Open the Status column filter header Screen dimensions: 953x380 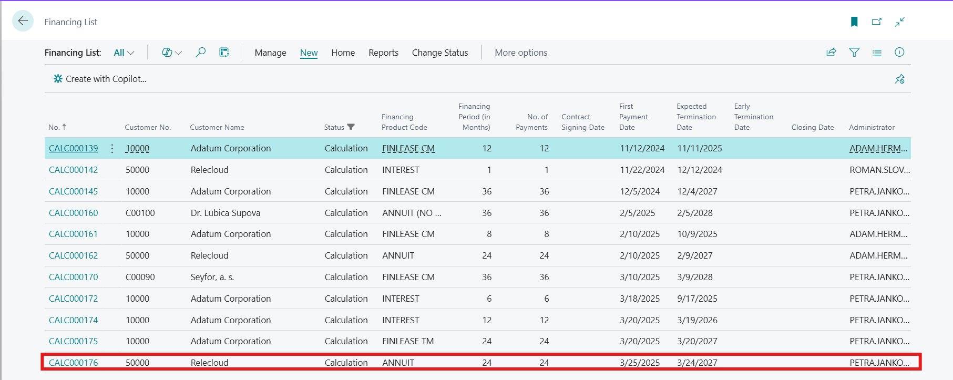point(339,127)
